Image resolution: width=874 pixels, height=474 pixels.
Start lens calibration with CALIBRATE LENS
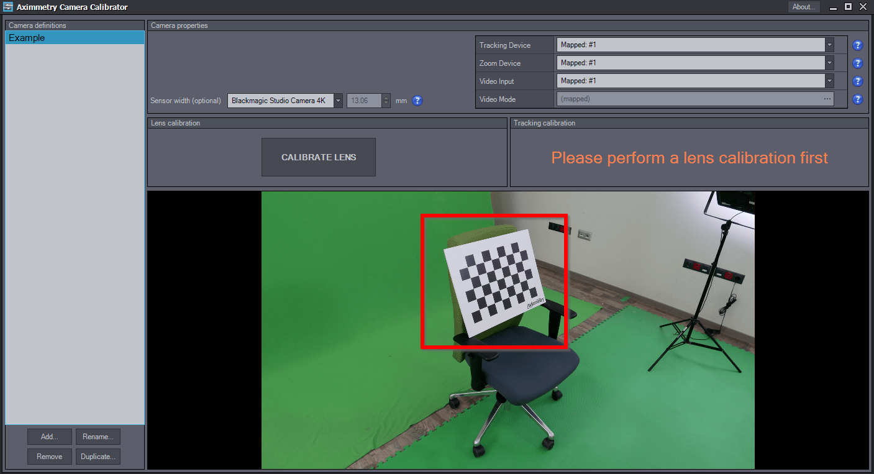[x=318, y=157]
